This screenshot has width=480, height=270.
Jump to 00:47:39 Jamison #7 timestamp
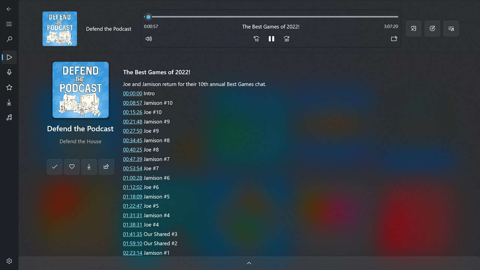(132, 159)
